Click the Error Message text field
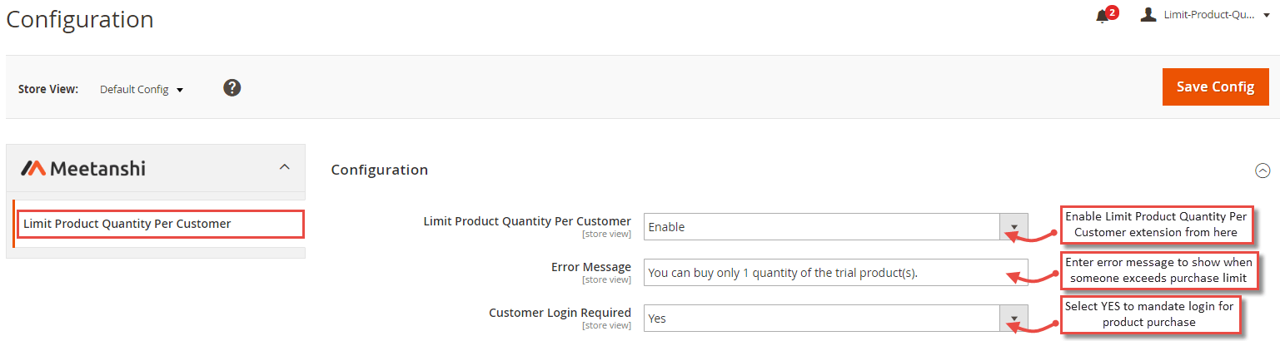 tap(835, 272)
